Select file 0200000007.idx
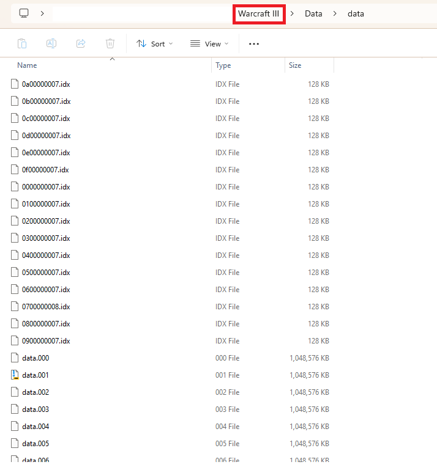 point(46,221)
